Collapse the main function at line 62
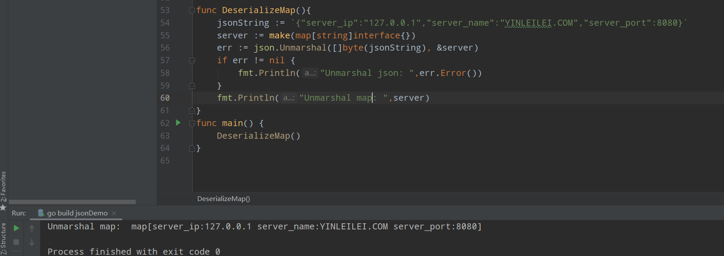 [192, 123]
